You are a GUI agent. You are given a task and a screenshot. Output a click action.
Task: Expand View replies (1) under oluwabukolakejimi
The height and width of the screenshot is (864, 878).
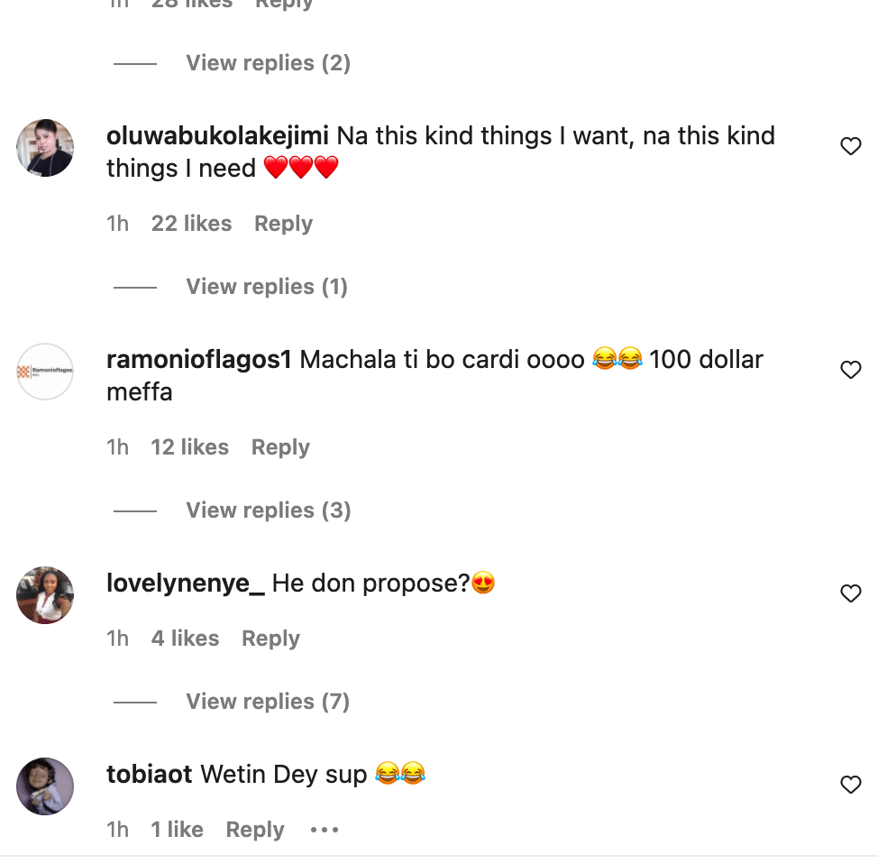[x=266, y=287]
